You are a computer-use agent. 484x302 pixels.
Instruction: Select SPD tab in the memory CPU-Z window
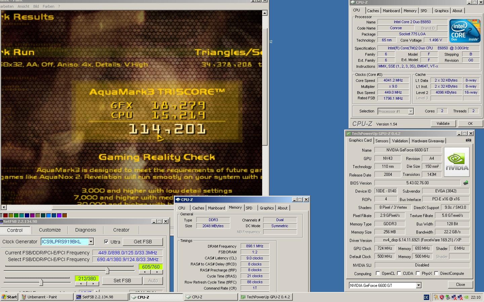click(249, 208)
